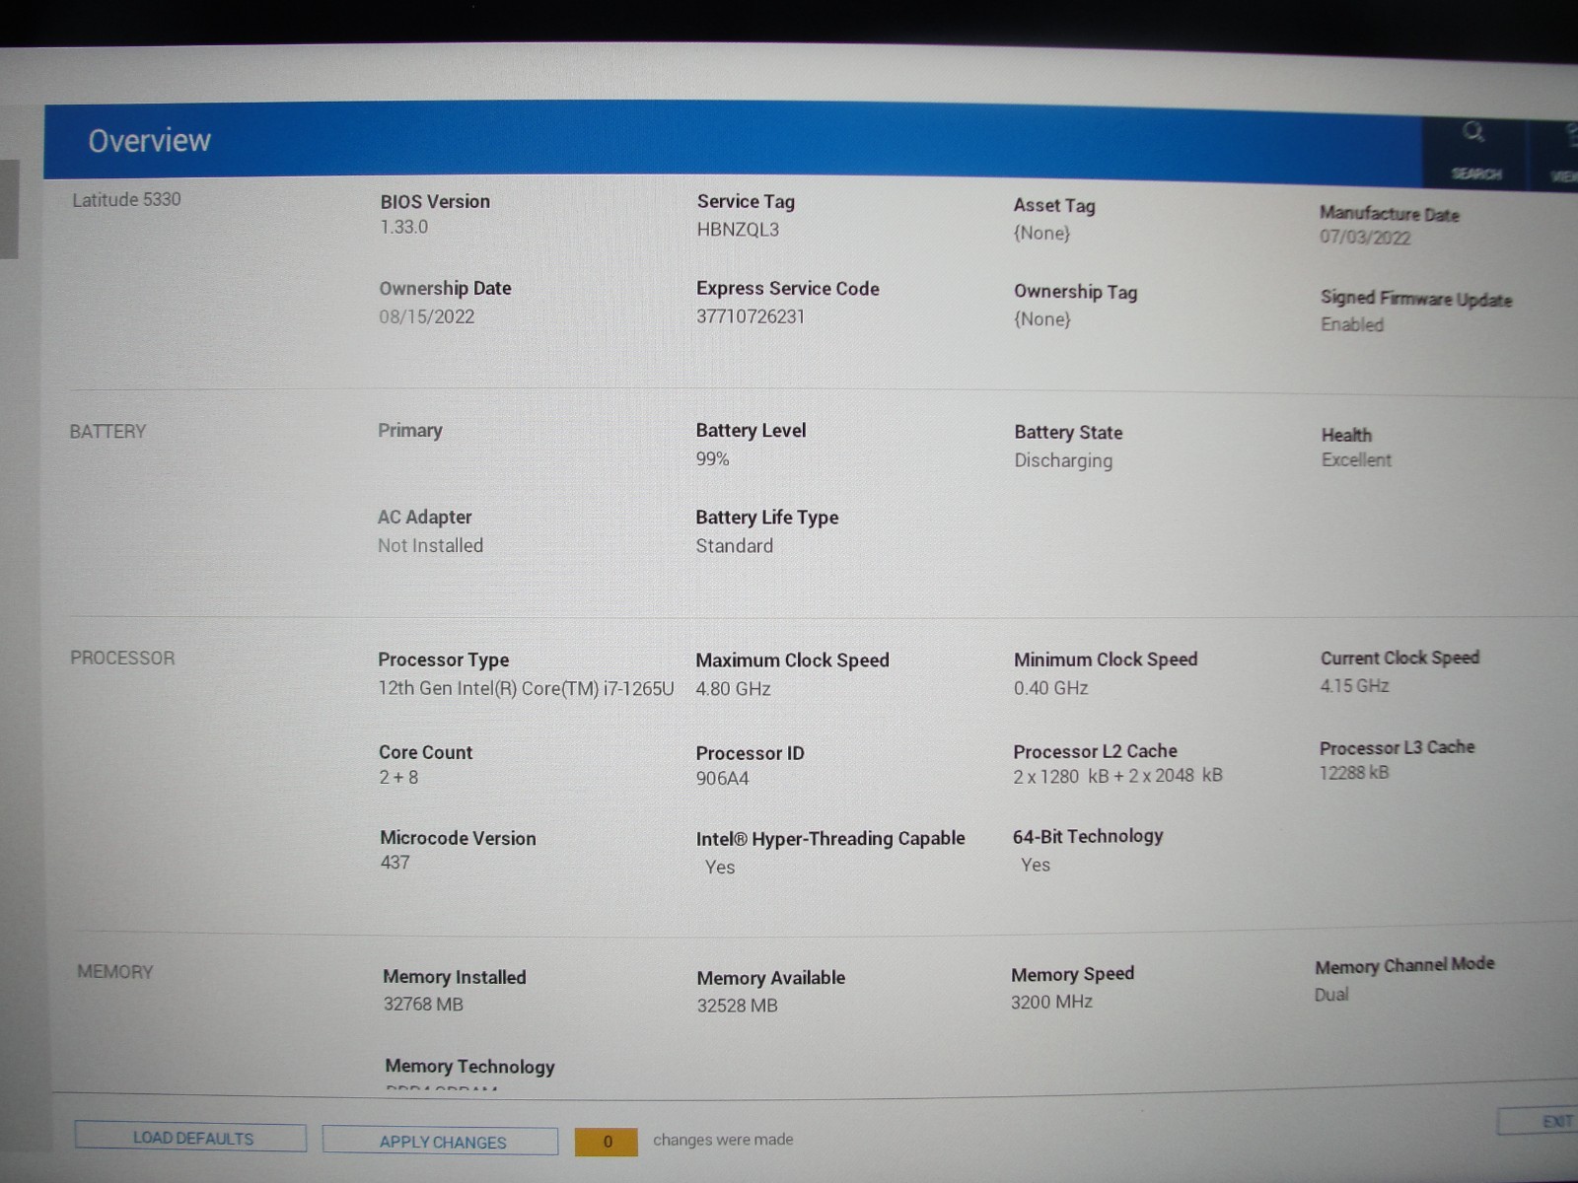Click the Primary battery label
The width and height of the screenshot is (1578, 1183).
tap(410, 431)
